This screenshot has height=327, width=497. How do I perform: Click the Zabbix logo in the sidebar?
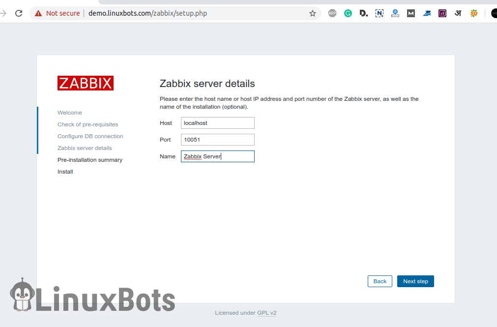coord(85,83)
